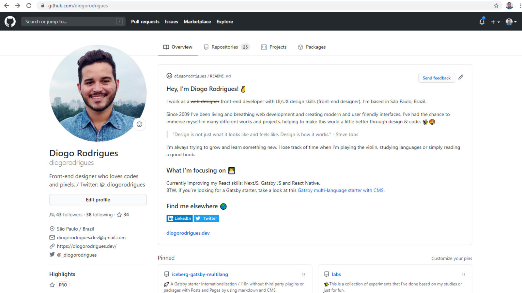This screenshot has width=522, height=293.
Task: Open Pull requests in top navigation
Action: click(145, 21)
